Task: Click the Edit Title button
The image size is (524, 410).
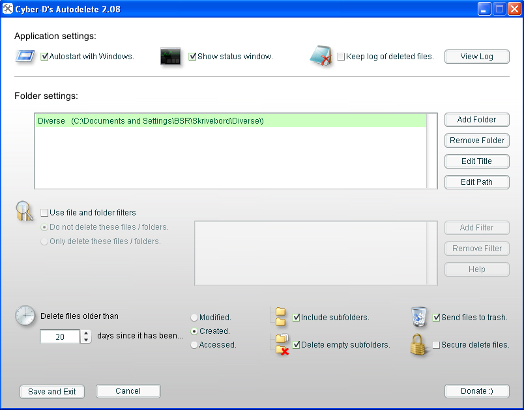Action: 477,161
